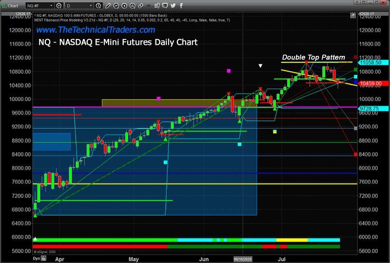Click the pop-out window button
Image resolution: width=390 pixels, height=263 pixels.
click(x=364, y=2)
